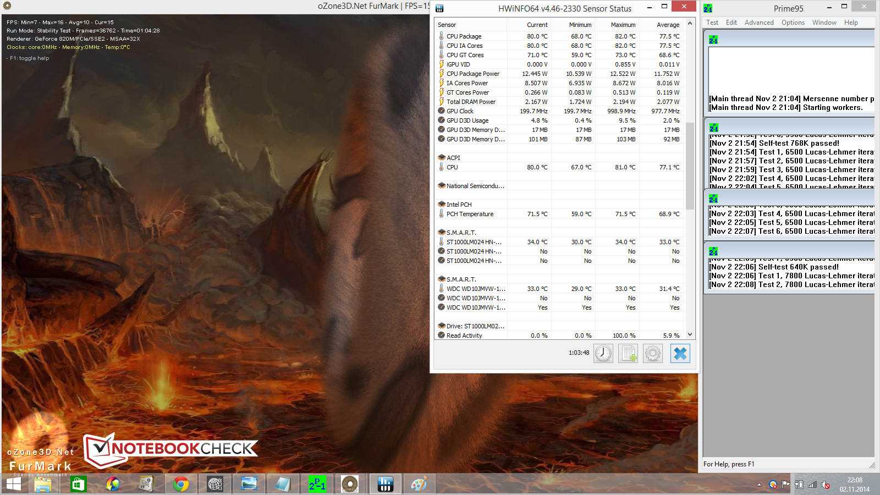Viewport: 880px width, 495px height.
Task: Open Windows Store from the taskbar
Action: [x=78, y=484]
